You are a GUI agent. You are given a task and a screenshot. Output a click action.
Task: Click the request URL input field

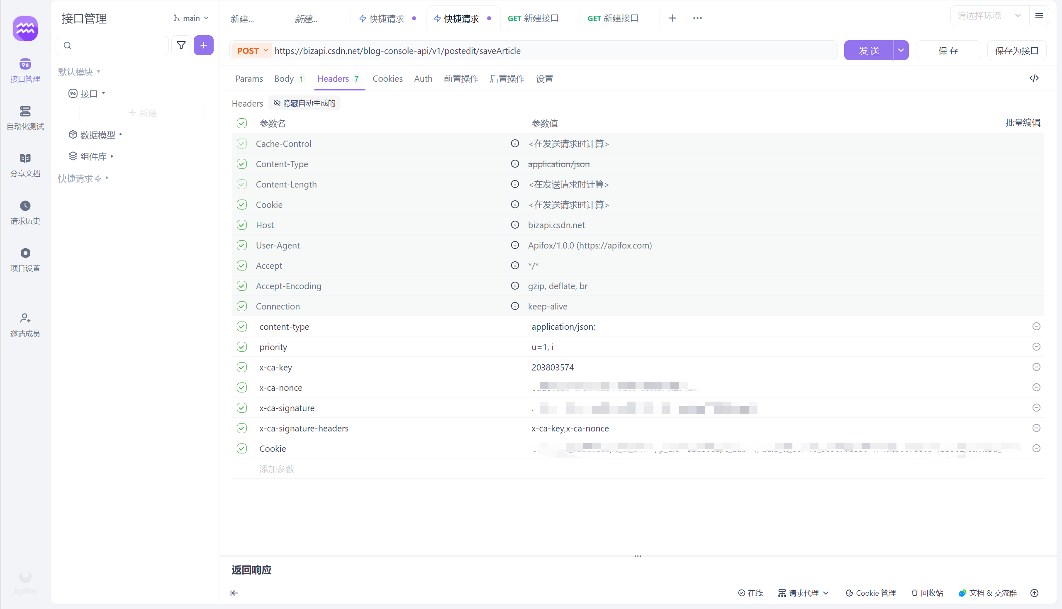coord(544,50)
